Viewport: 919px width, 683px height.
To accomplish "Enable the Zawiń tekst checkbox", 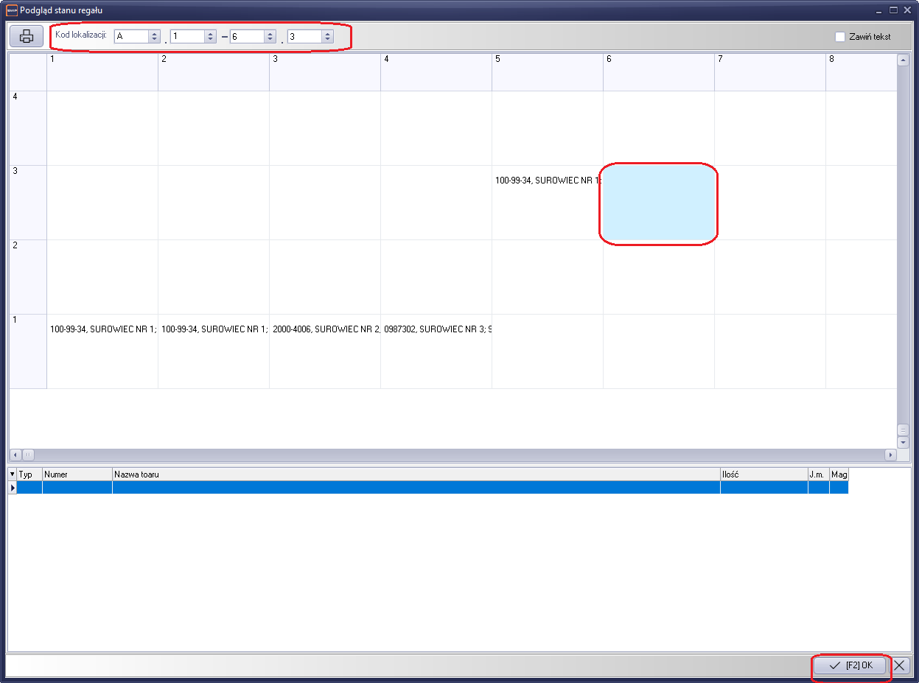I will (x=840, y=37).
